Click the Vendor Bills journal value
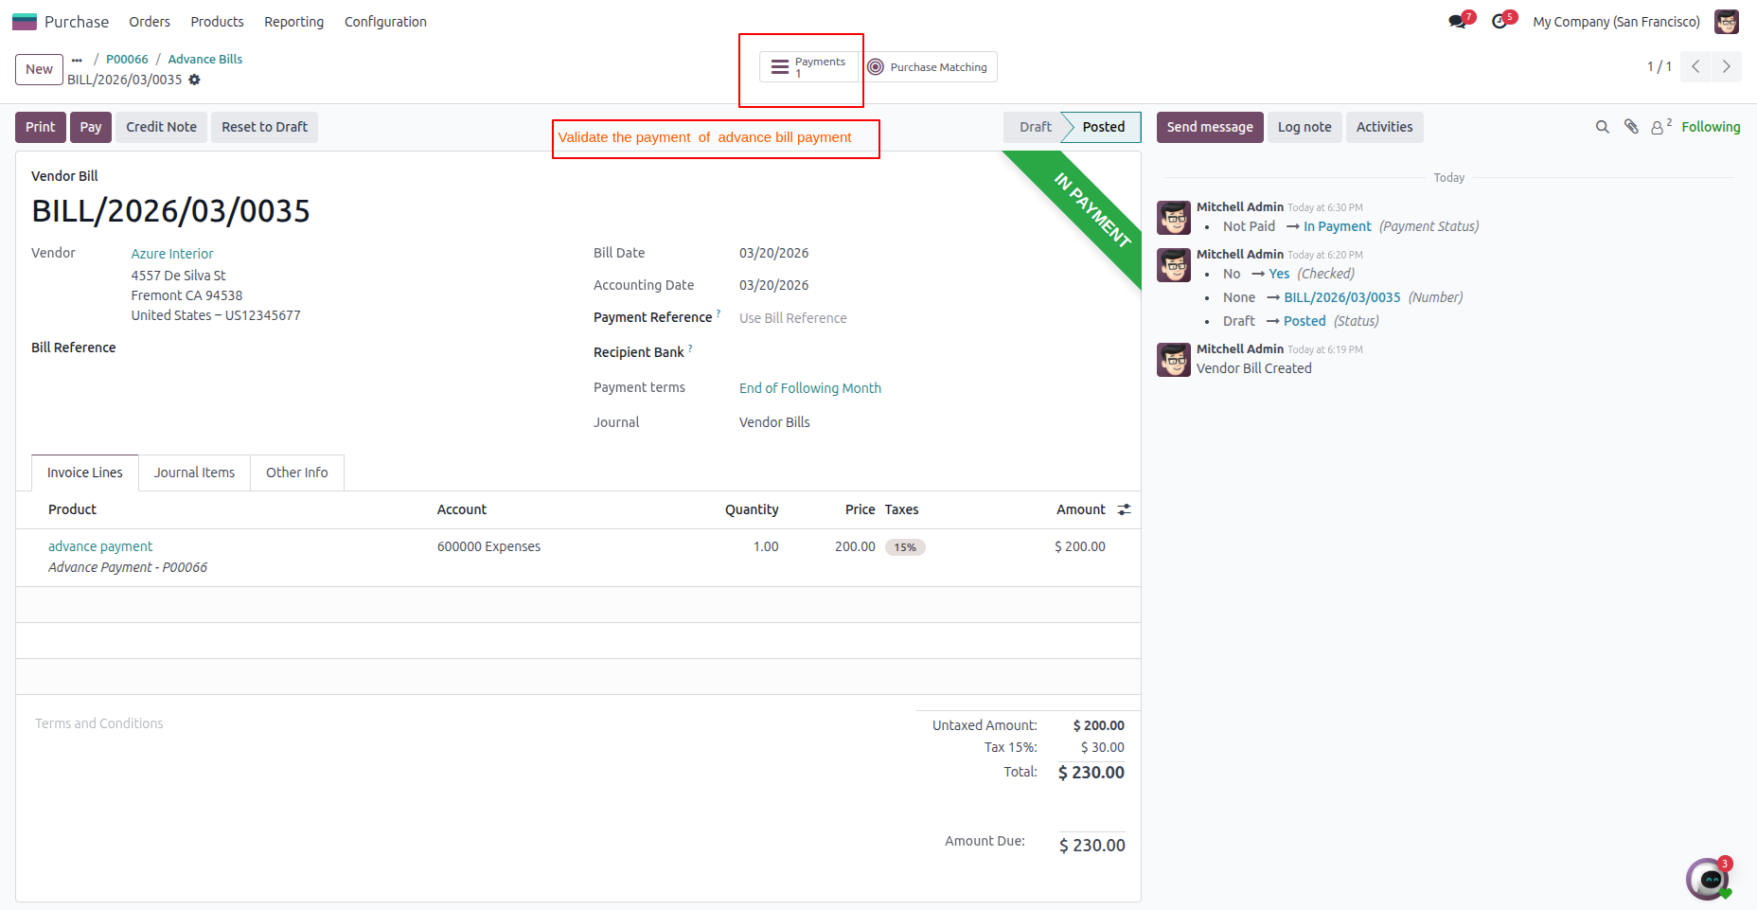The width and height of the screenshot is (1757, 910). [x=774, y=422]
